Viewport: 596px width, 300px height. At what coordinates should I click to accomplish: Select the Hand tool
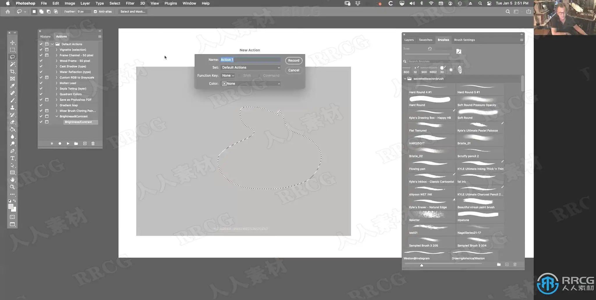[13, 180]
